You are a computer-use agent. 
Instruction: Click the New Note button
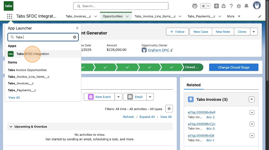coord(223,32)
